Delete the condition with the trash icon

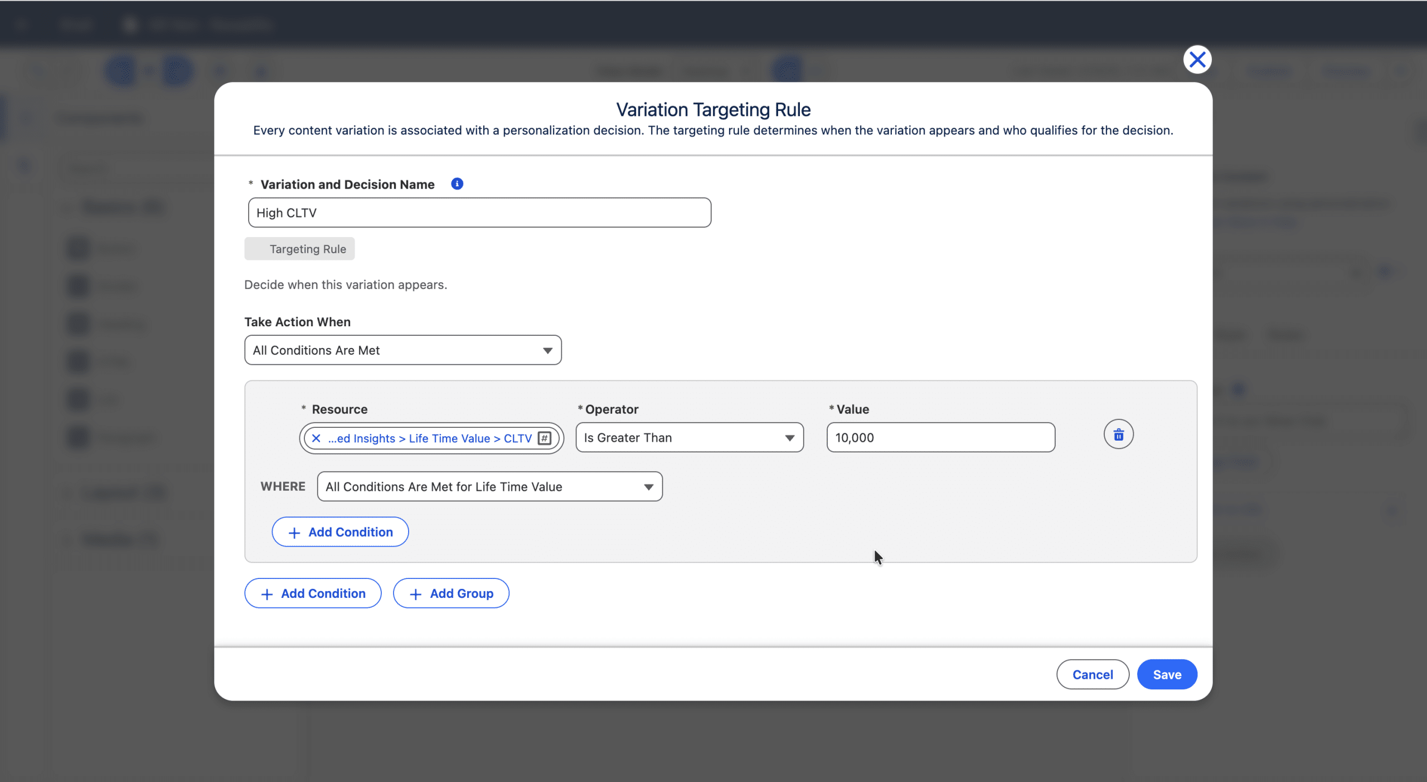click(1118, 435)
